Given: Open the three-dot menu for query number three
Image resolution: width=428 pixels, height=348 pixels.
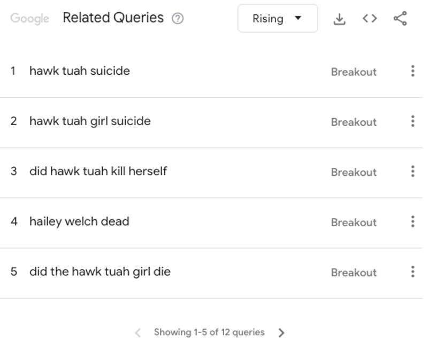Looking at the screenshot, I should [x=412, y=172].
